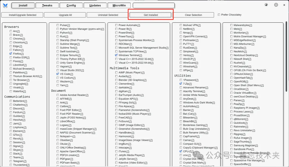This screenshot has width=289, height=167.
Task: Click the Visual Studio 2022 label
Action: pyautogui.click(x=70, y=70)
